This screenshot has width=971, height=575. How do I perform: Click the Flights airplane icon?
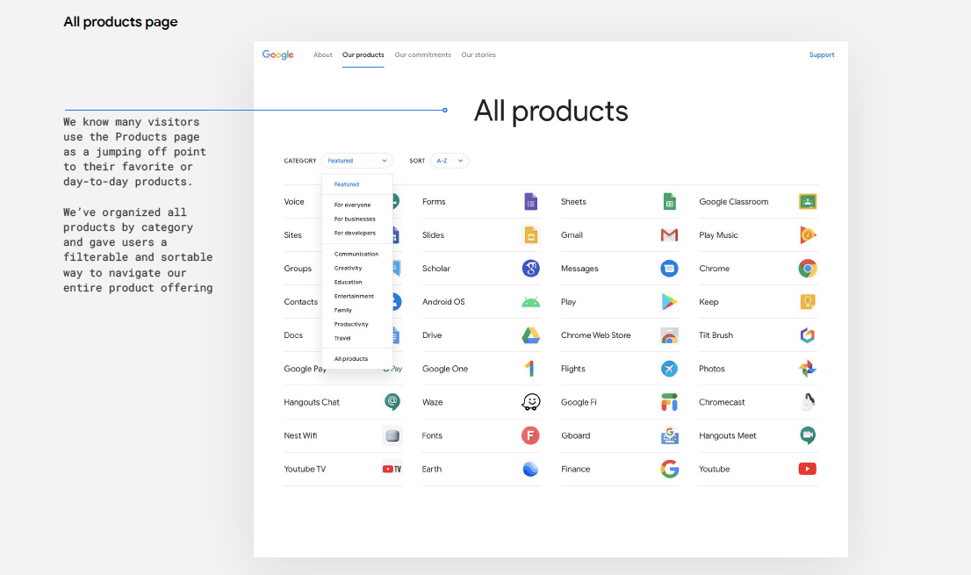click(x=669, y=369)
